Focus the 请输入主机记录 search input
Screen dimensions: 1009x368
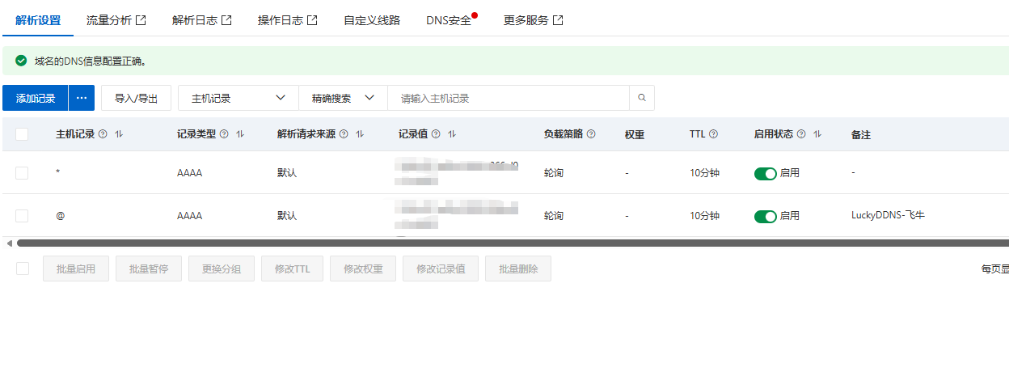click(x=509, y=98)
